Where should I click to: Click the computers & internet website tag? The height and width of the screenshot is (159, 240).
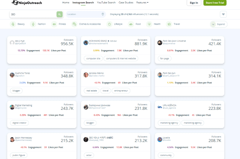pyautogui.click(x=121, y=58)
